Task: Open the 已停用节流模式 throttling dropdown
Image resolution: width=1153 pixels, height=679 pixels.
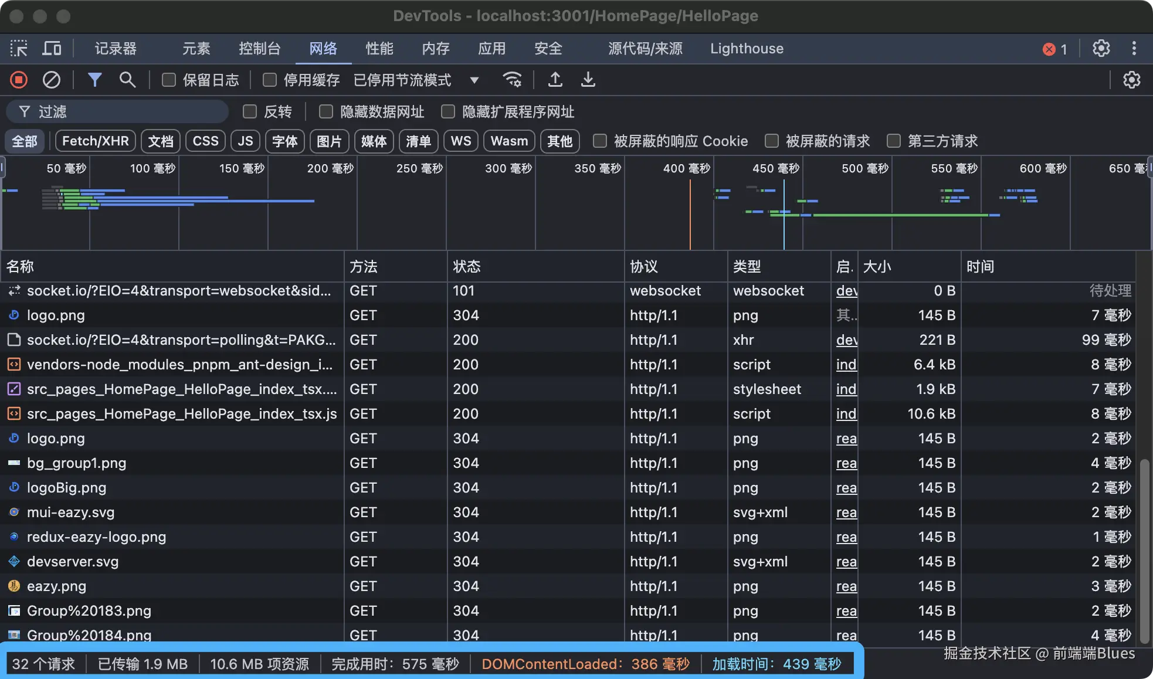Action: pos(416,80)
